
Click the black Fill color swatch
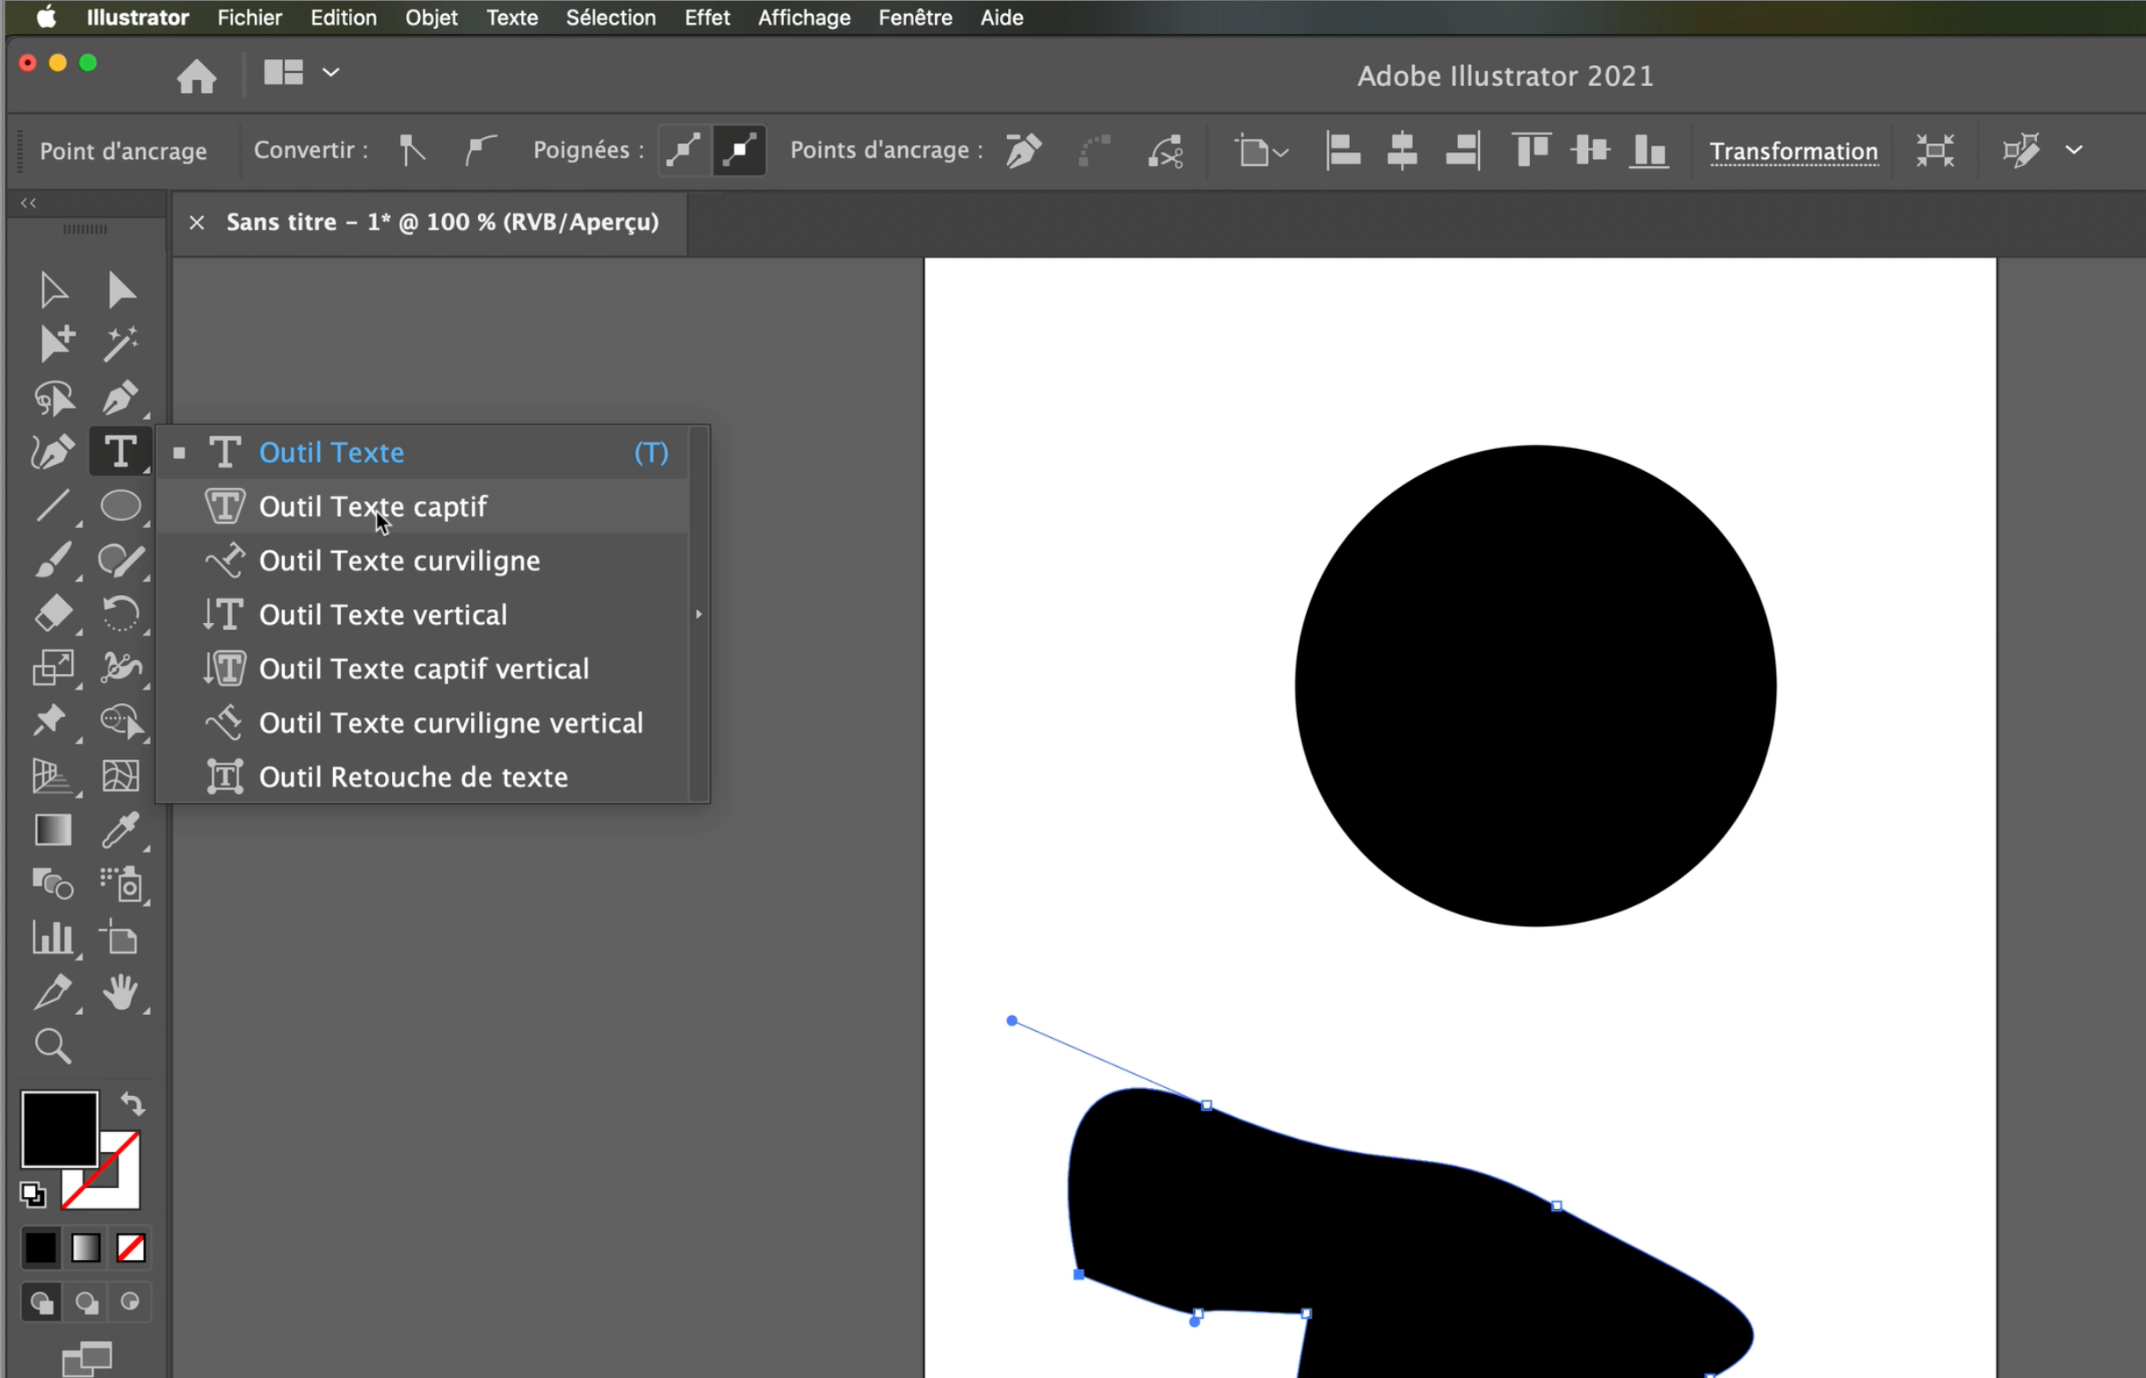coord(59,1128)
